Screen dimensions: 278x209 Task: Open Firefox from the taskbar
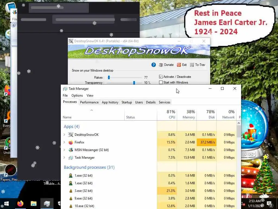click(x=20, y=204)
